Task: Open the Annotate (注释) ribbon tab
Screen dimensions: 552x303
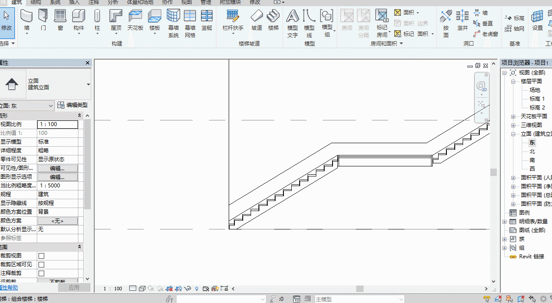Action: [94, 2]
